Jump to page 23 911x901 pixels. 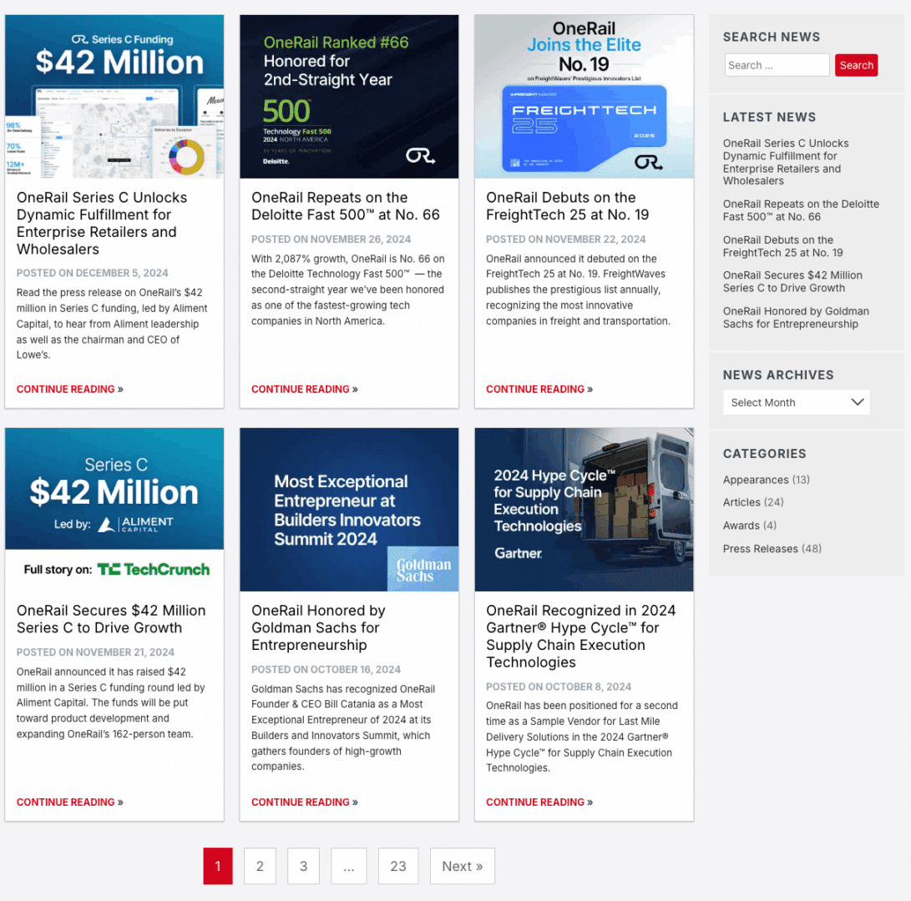(398, 866)
